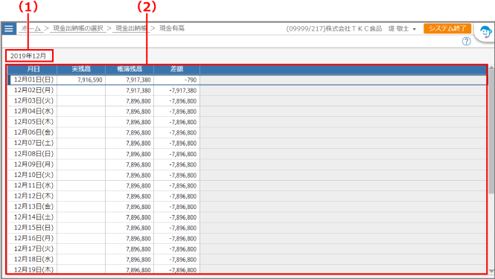Click the 差額 column header
The image size is (495, 279).
177,69
